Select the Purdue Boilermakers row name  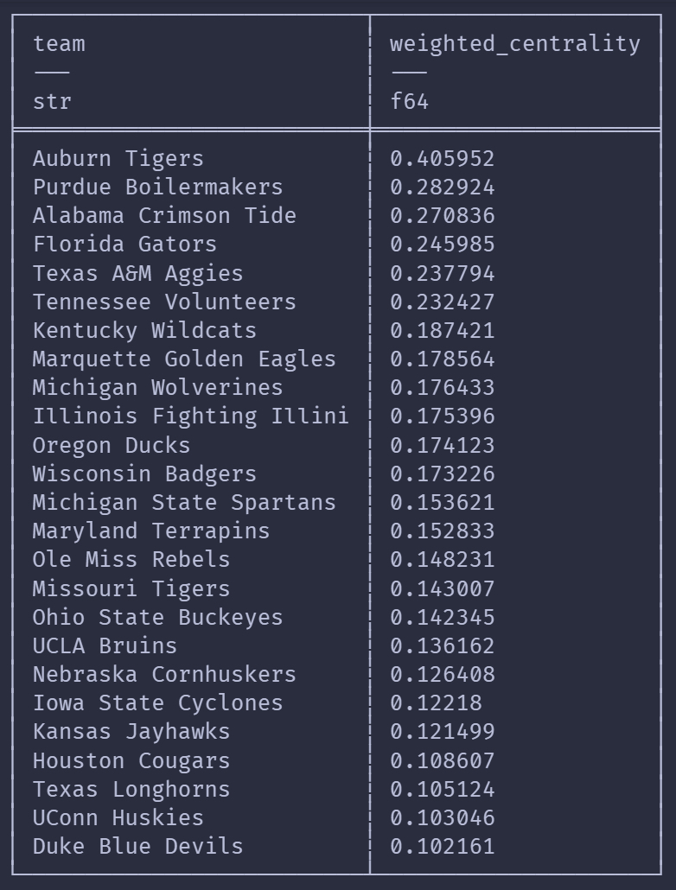tap(157, 188)
